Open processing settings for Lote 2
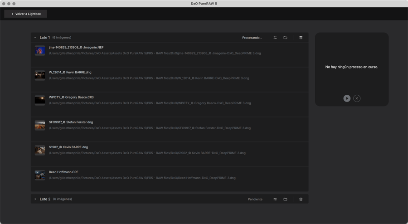Image resolution: width=408 pixels, height=224 pixels. tap(275, 199)
